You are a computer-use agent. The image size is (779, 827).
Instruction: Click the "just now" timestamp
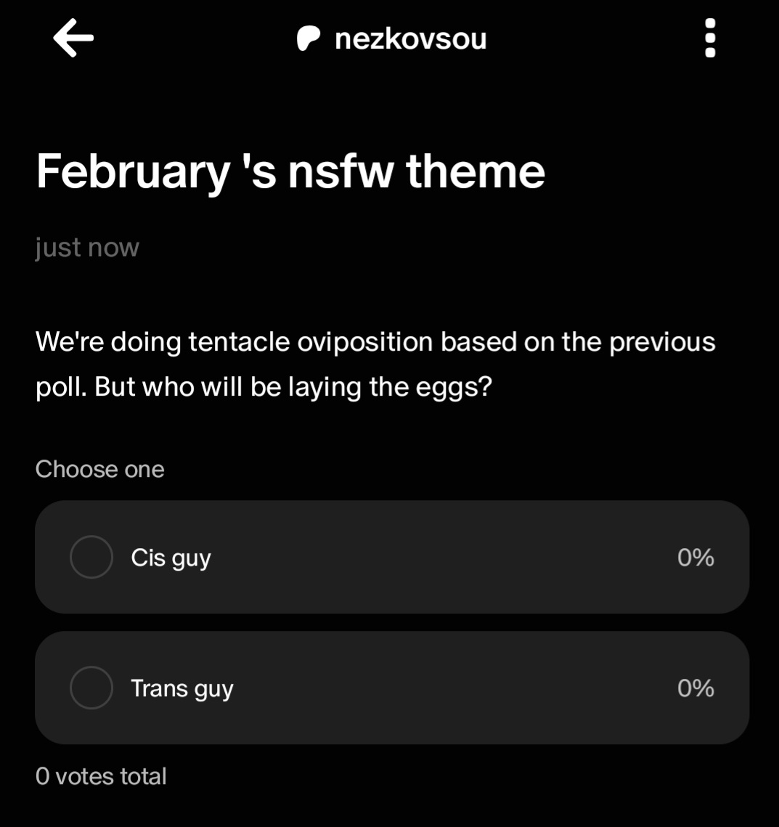(x=87, y=248)
